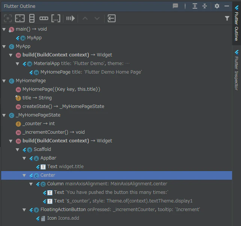Open the filter funnel icon
Image resolution: width=241 pixels, height=226 pixels.
click(x=227, y=18)
